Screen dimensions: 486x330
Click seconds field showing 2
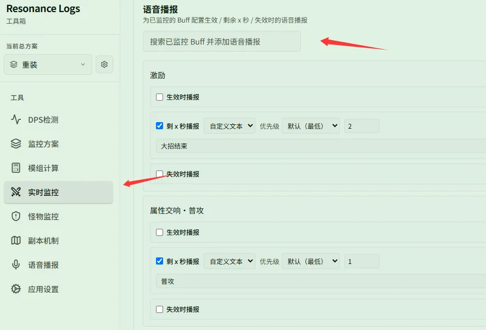tap(362, 126)
